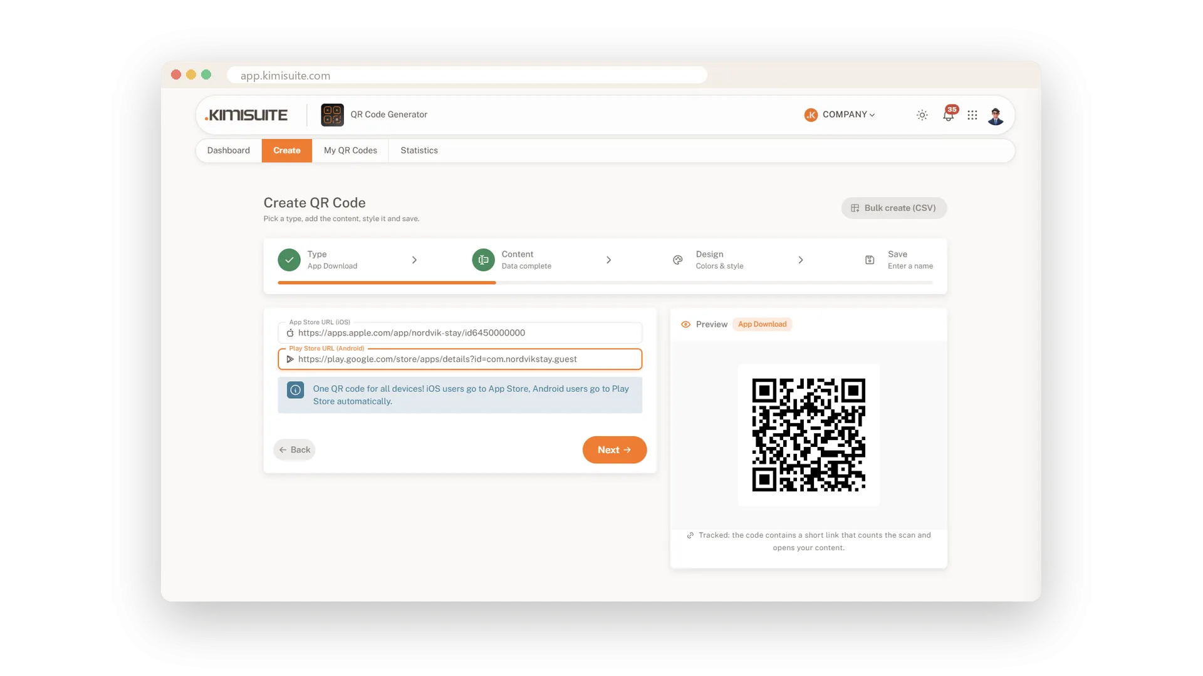Close the browser window red button
Image resolution: width=1203 pixels, height=676 pixels.
pos(176,74)
